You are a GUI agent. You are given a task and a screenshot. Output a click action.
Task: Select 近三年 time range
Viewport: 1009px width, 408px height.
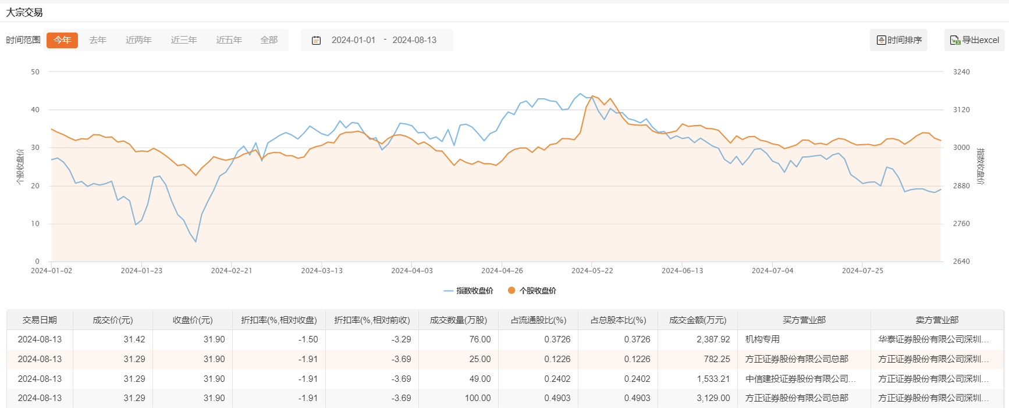tap(184, 40)
